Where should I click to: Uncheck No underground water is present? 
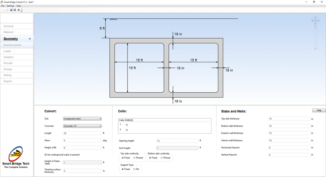46,154
